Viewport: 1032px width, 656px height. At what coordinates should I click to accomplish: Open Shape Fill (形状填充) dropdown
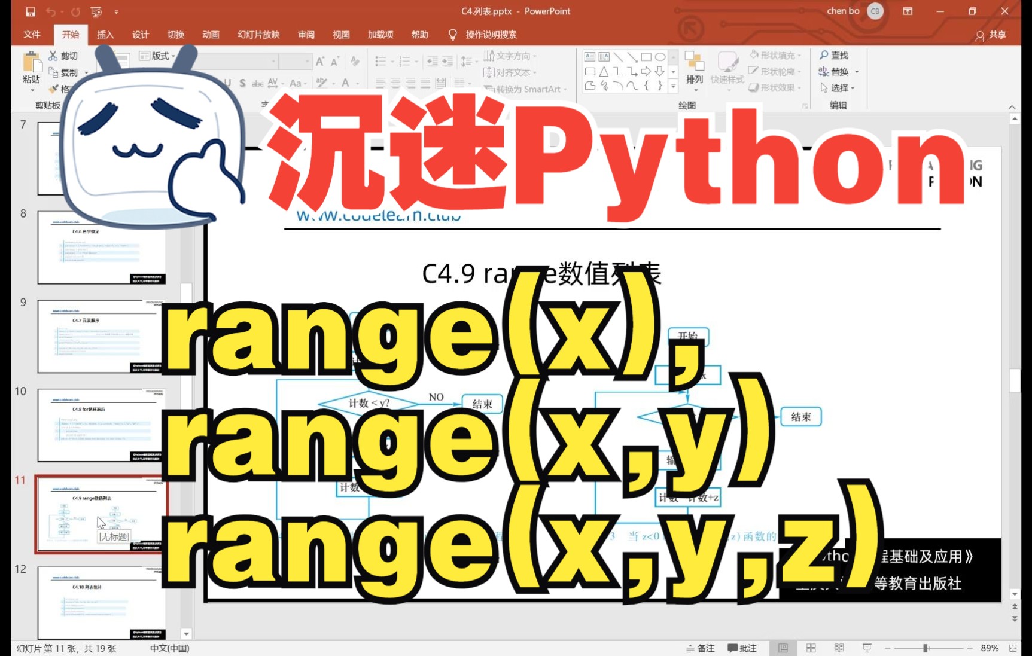coord(776,55)
